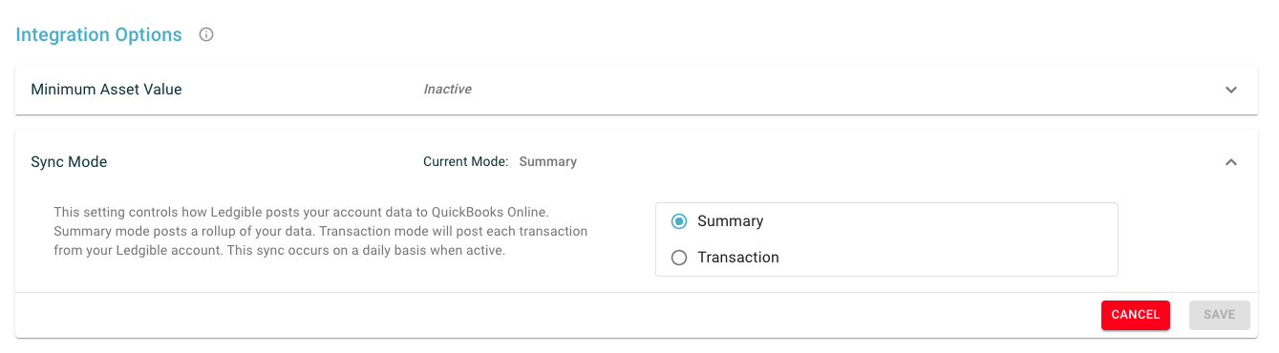The width and height of the screenshot is (1279, 353).
Task: Click the Summary value next to Current Mode
Action: (548, 162)
